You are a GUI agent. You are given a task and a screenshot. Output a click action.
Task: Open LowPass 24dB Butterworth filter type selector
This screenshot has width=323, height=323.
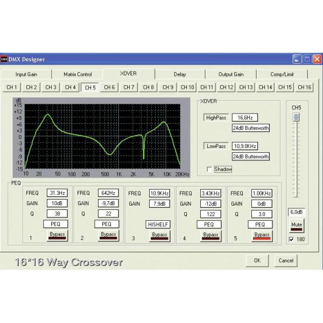point(250,157)
